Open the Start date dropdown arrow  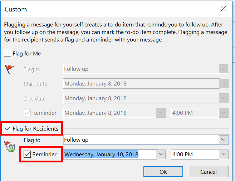tap(224, 84)
